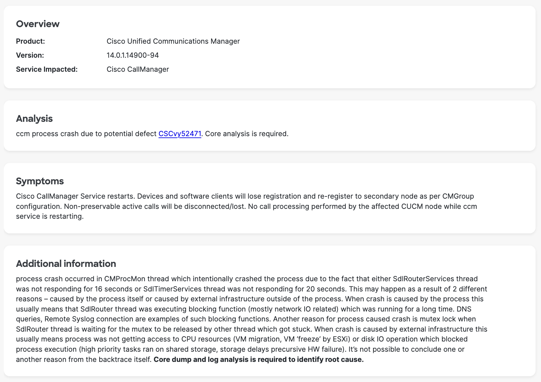The height and width of the screenshot is (382, 541).
Task: Click 'service is restarting' text in Symptoms
Action: pyautogui.click(x=49, y=217)
